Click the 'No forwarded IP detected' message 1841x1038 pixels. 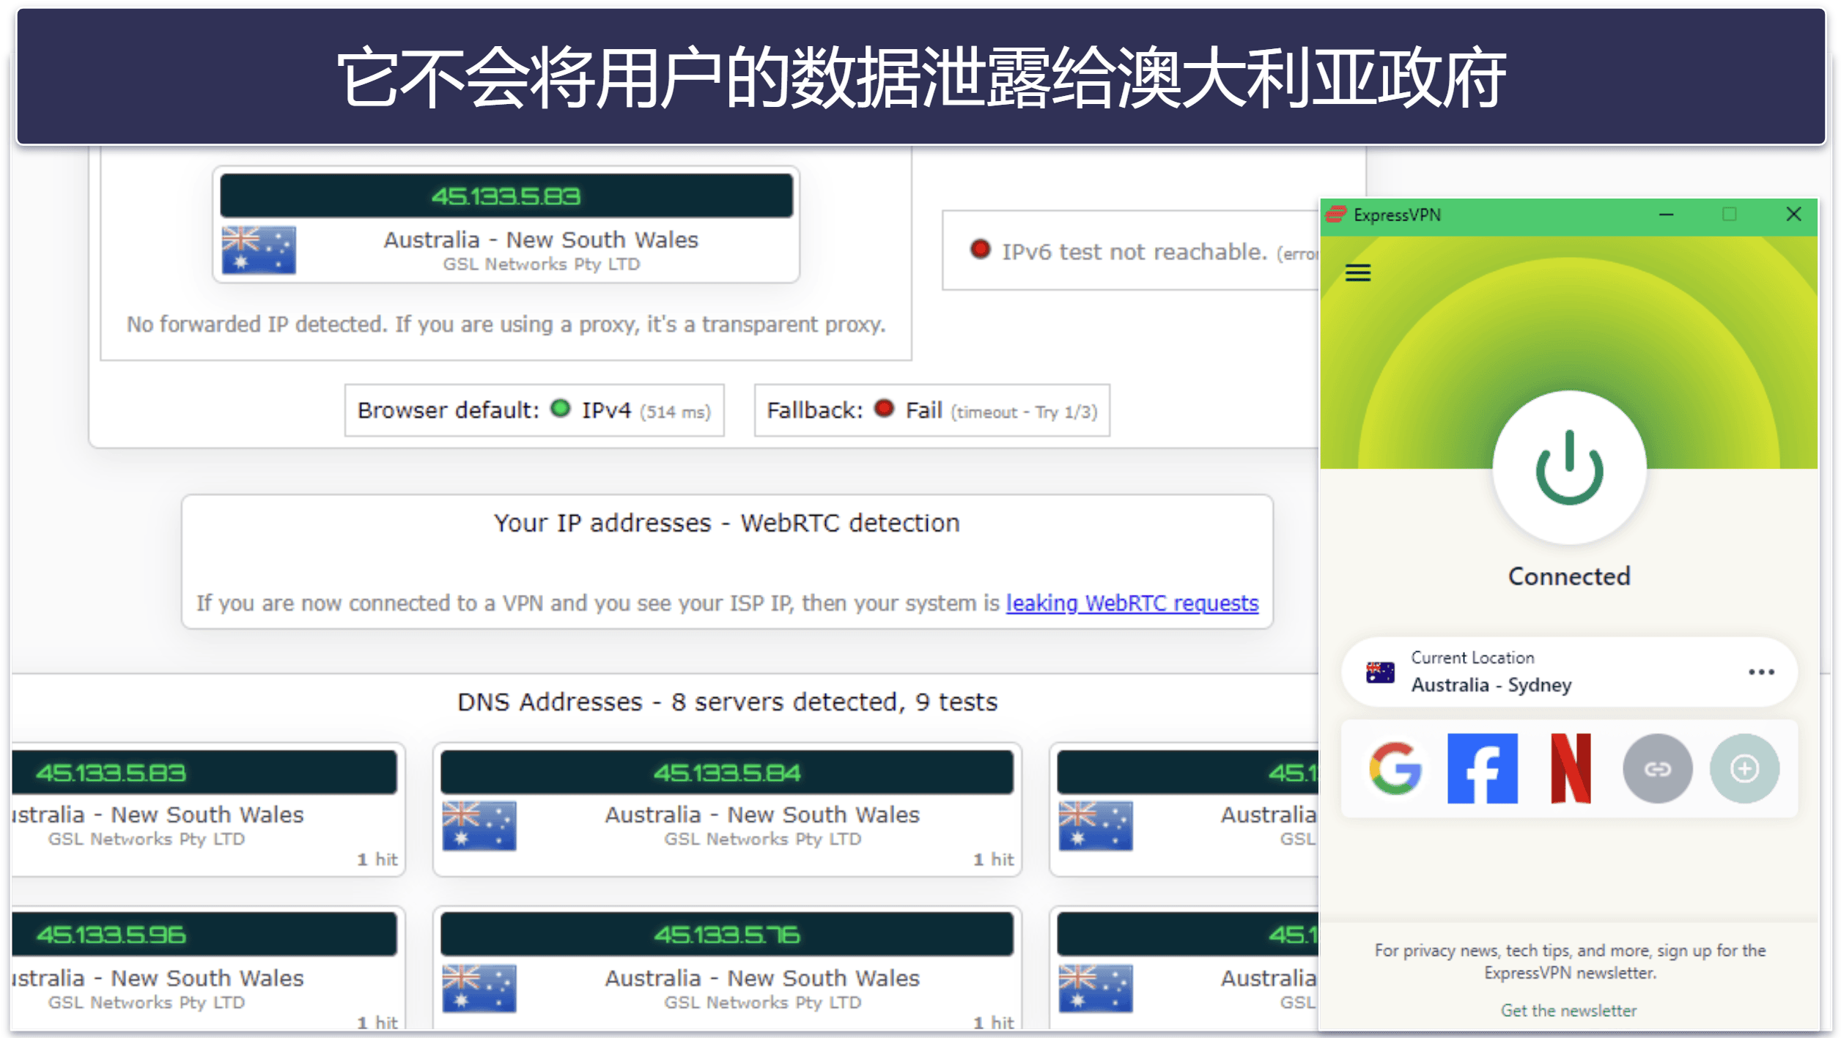506,324
